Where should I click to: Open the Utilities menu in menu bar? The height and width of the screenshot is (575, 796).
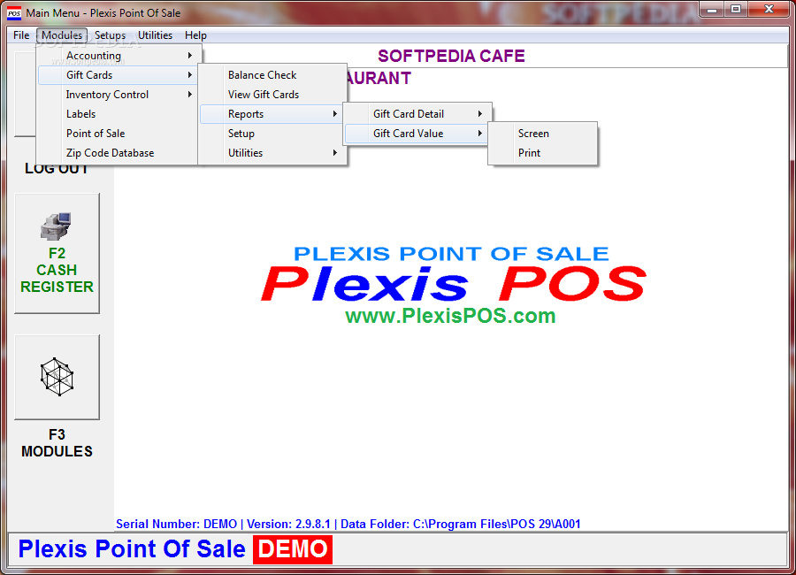[x=155, y=35]
